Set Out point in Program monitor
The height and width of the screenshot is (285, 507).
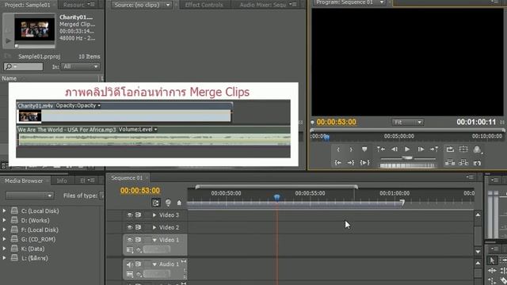click(351, 150)
